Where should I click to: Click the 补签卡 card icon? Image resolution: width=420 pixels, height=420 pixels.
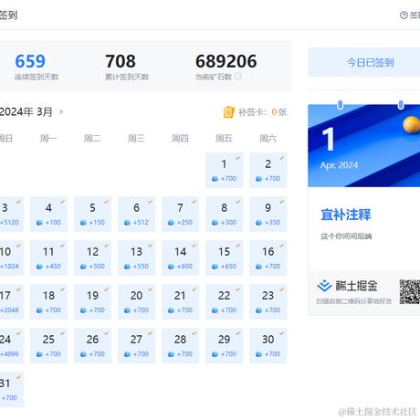[228, 112]
